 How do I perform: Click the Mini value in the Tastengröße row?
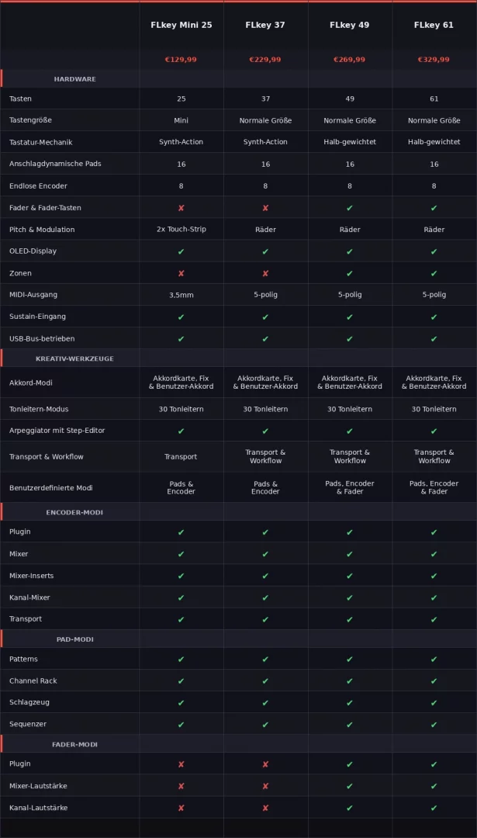[x=181, y=121]
